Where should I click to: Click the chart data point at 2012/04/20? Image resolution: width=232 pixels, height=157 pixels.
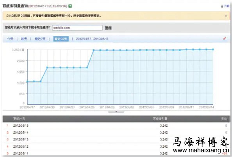point(47,68)
